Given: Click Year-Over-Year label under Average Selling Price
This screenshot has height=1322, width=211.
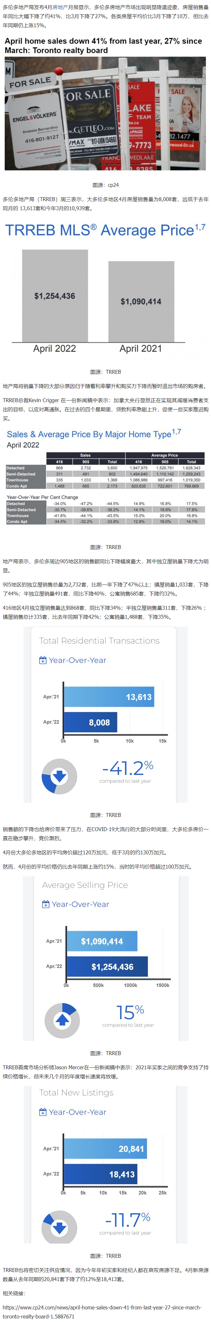Looking at the screenshot, I should [x=80, y=904].
